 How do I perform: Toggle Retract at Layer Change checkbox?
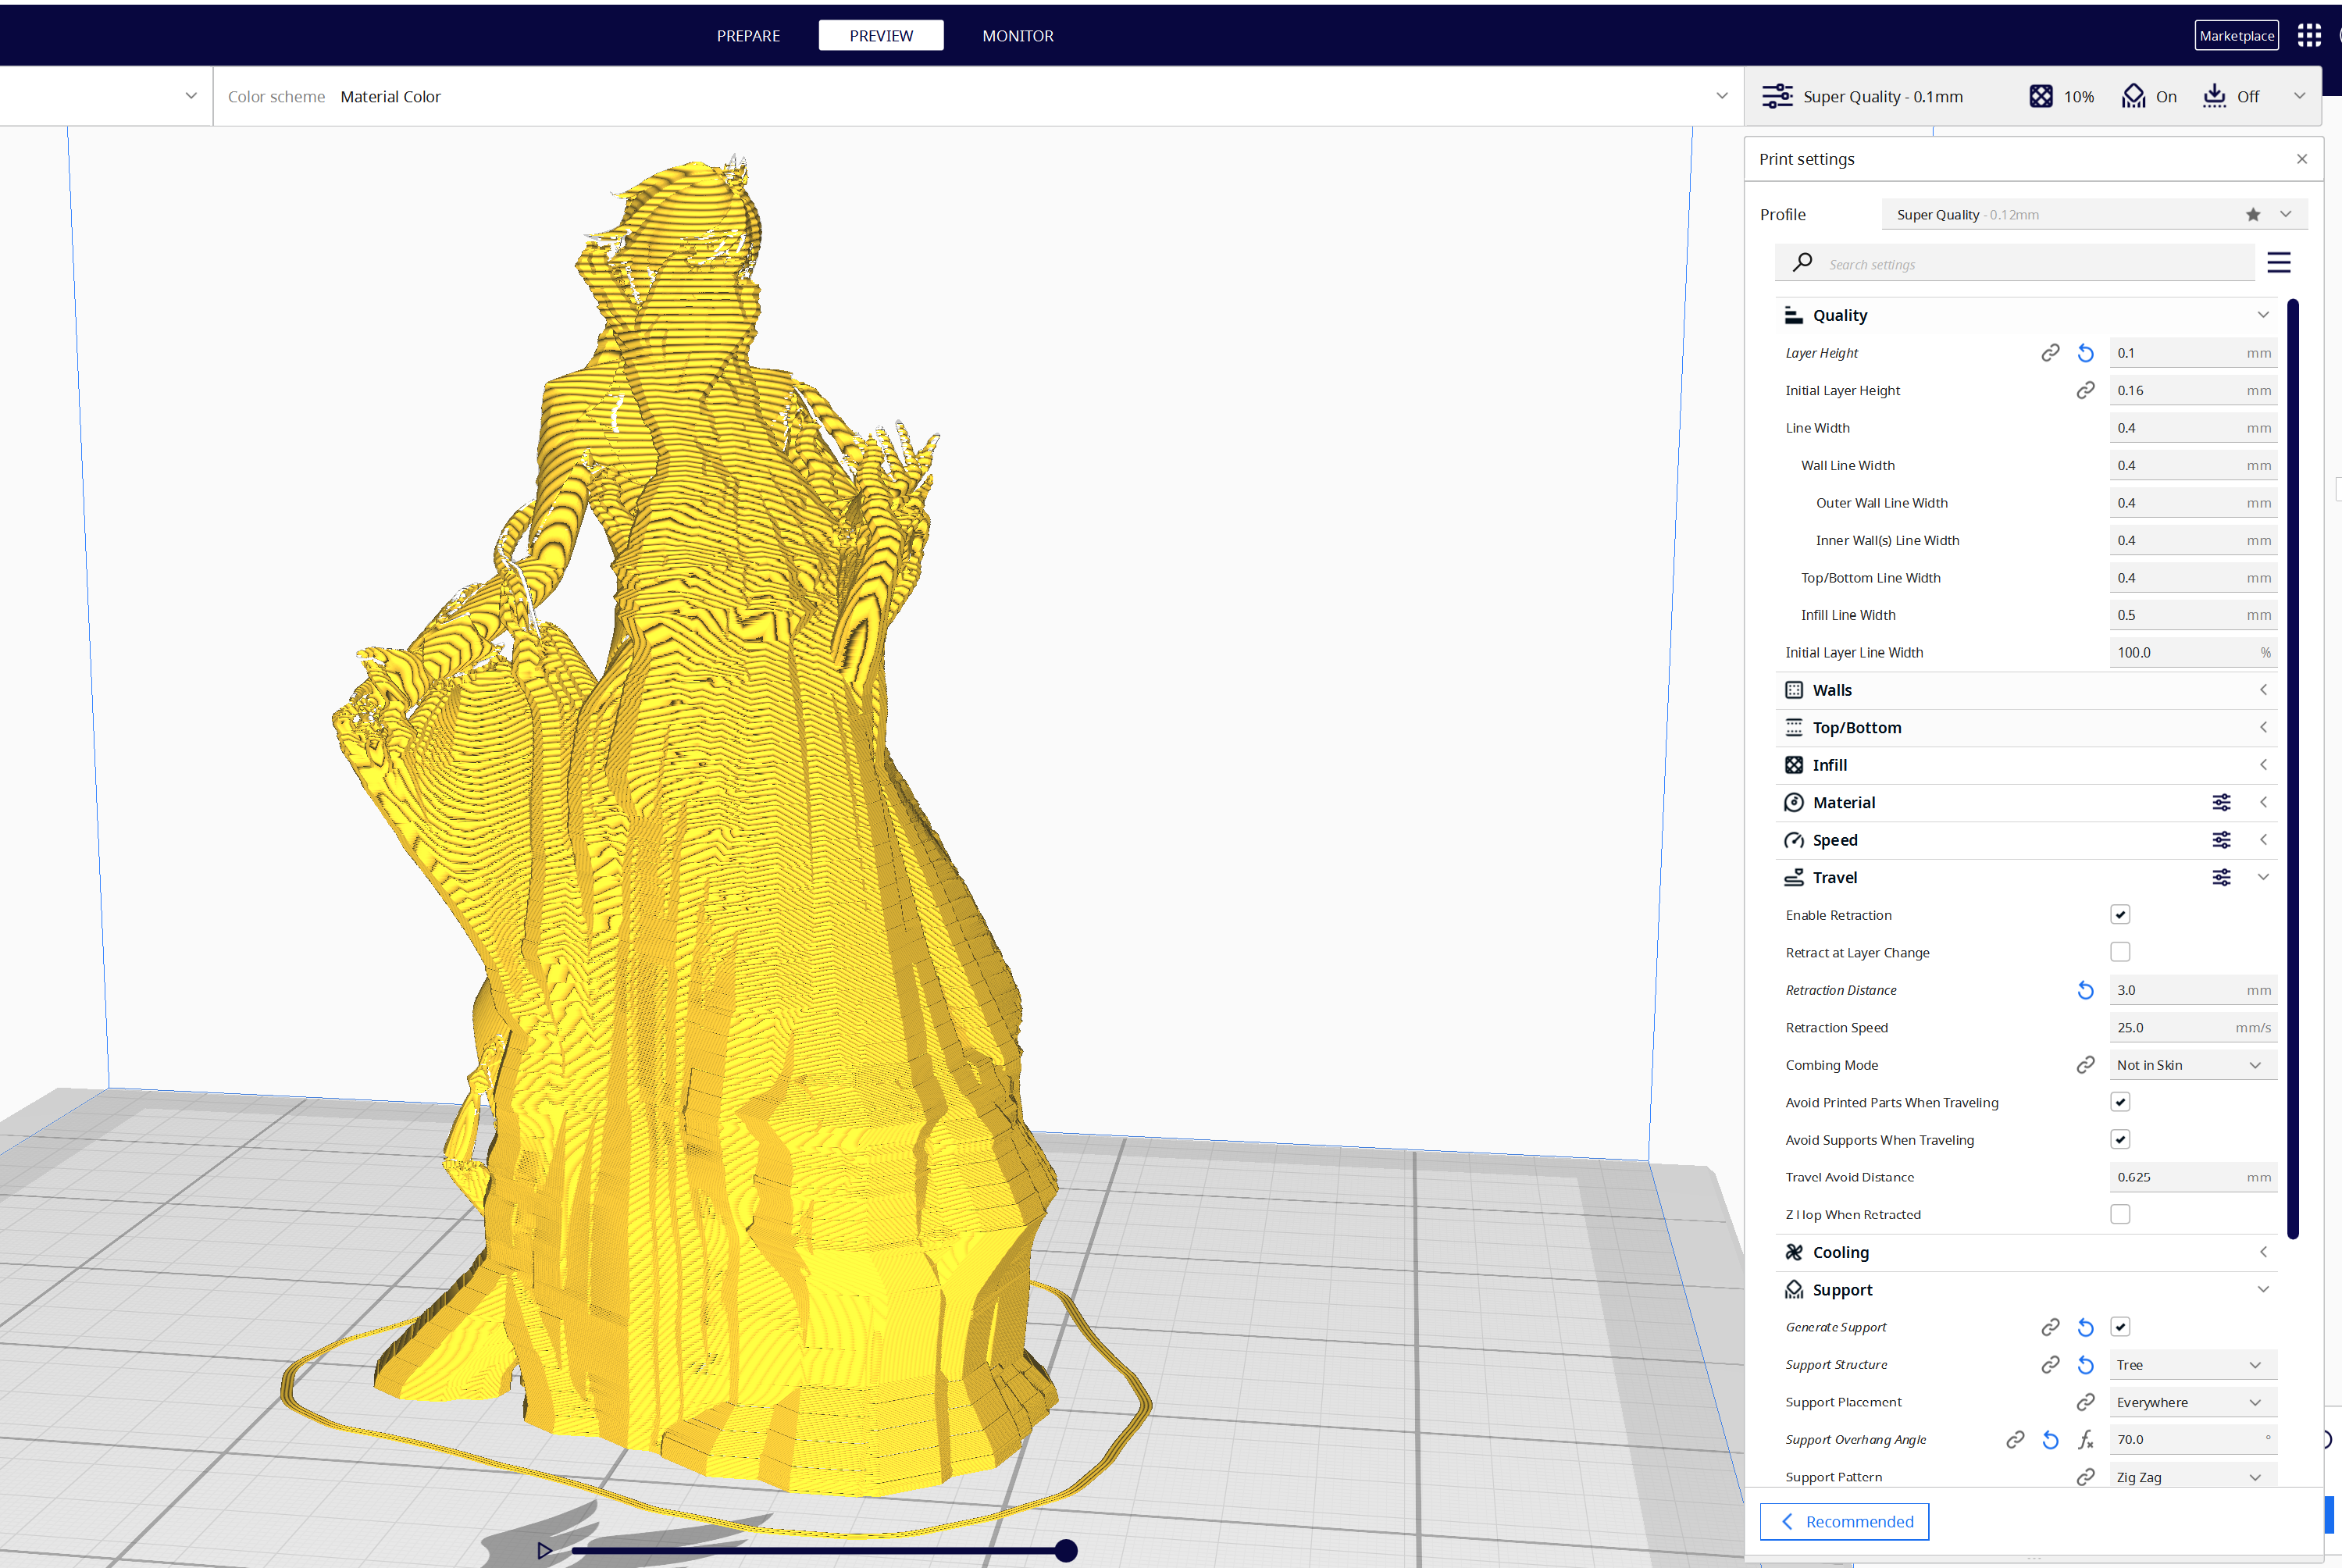click(2120, 952)
